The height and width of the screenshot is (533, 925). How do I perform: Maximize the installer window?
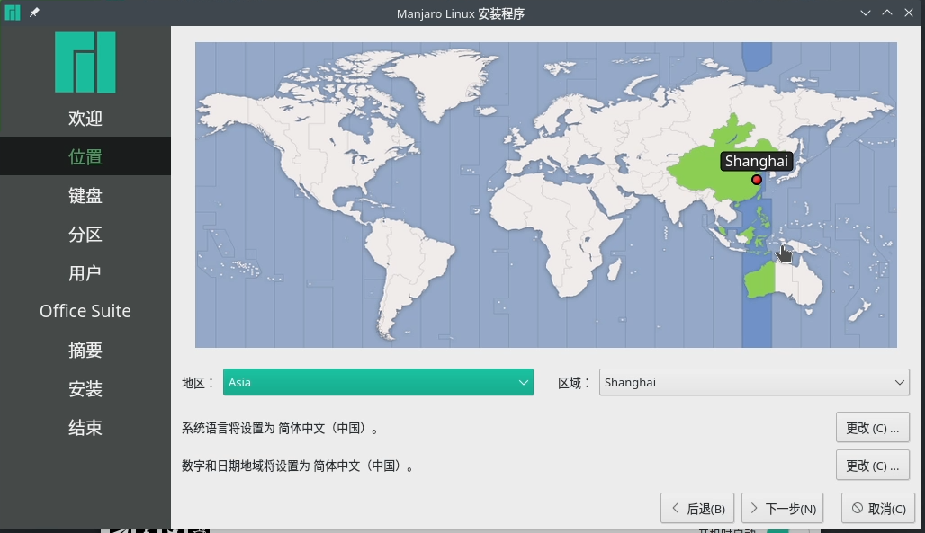(x=887, y=13)
